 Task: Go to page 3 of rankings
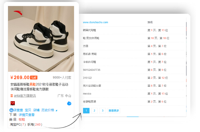(x=102, y=111)
